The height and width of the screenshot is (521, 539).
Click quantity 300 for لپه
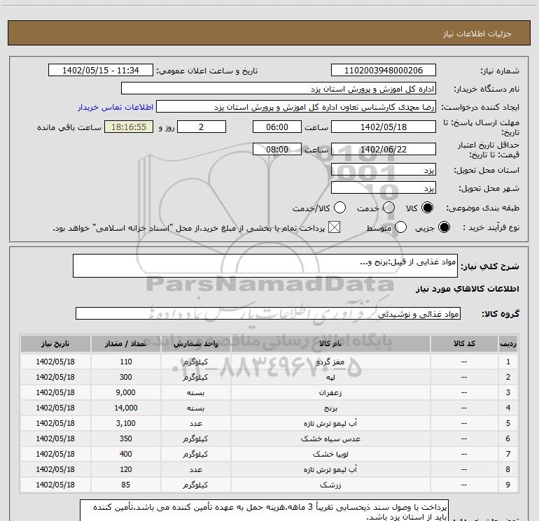tap(126, 377)
